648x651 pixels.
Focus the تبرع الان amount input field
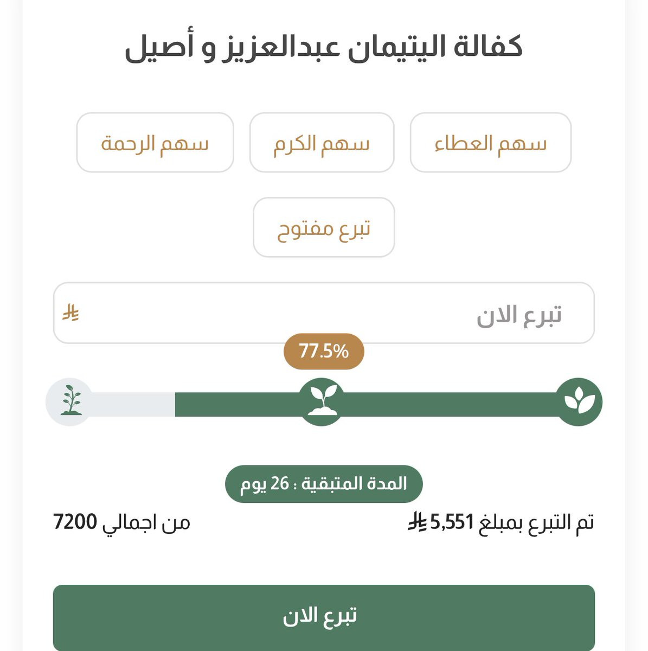pos(325,313)
